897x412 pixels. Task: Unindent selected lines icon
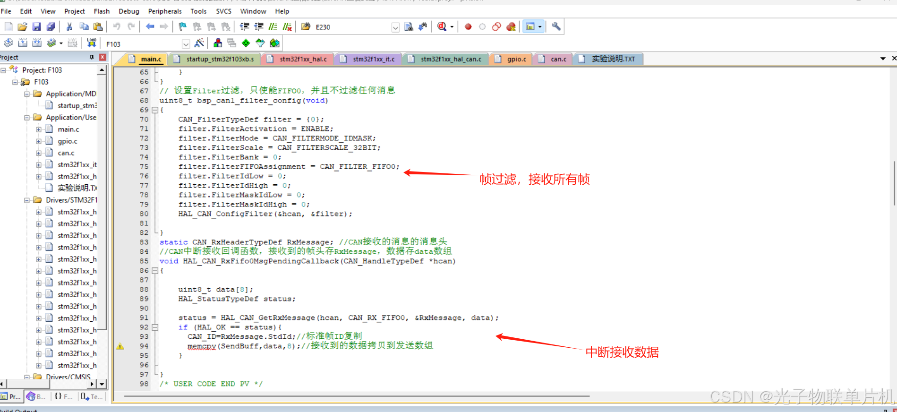point(259,26)
